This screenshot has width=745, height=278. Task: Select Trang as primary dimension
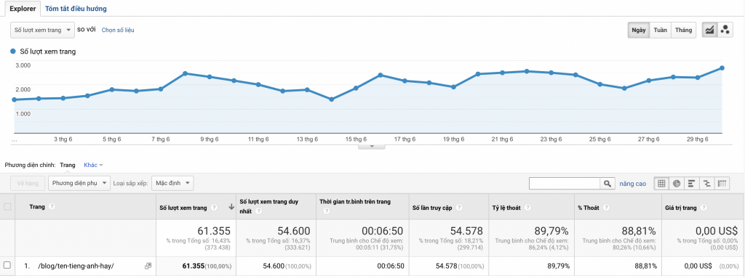click(68, 165)
